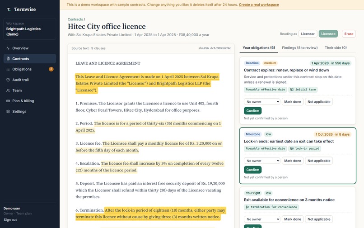Click the §2 initial term tag
Viewport: 364px width, 228px height.
tap(303, 90)
